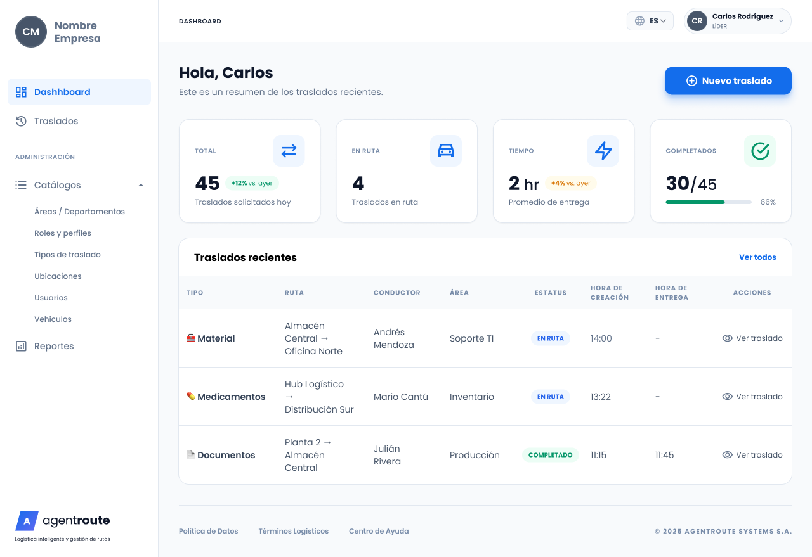
Task: Click the Nuevo traslado button
Action: click(x=728, y=81)
